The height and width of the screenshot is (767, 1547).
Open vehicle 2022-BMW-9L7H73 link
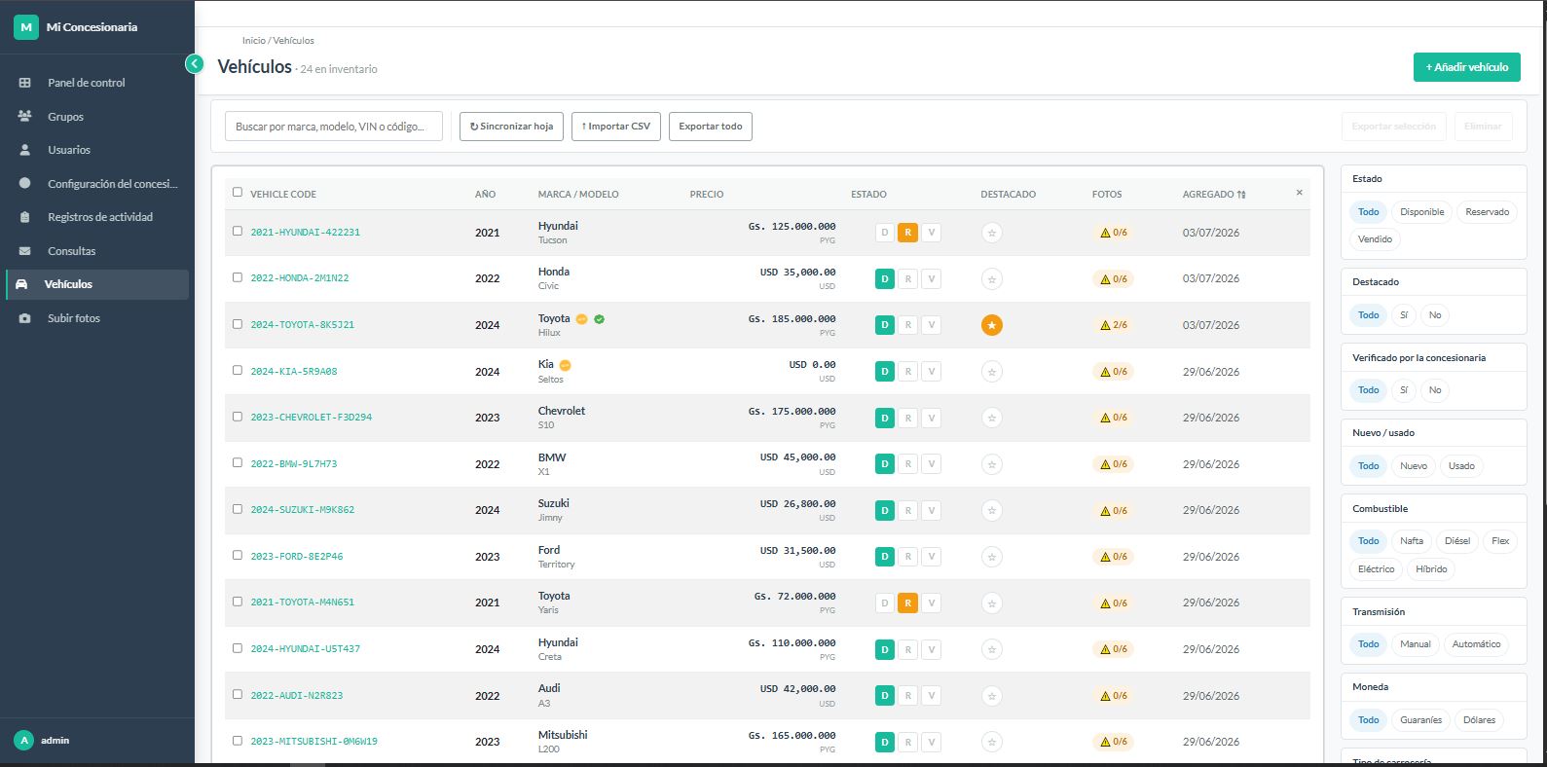click(x=294, y=464)
